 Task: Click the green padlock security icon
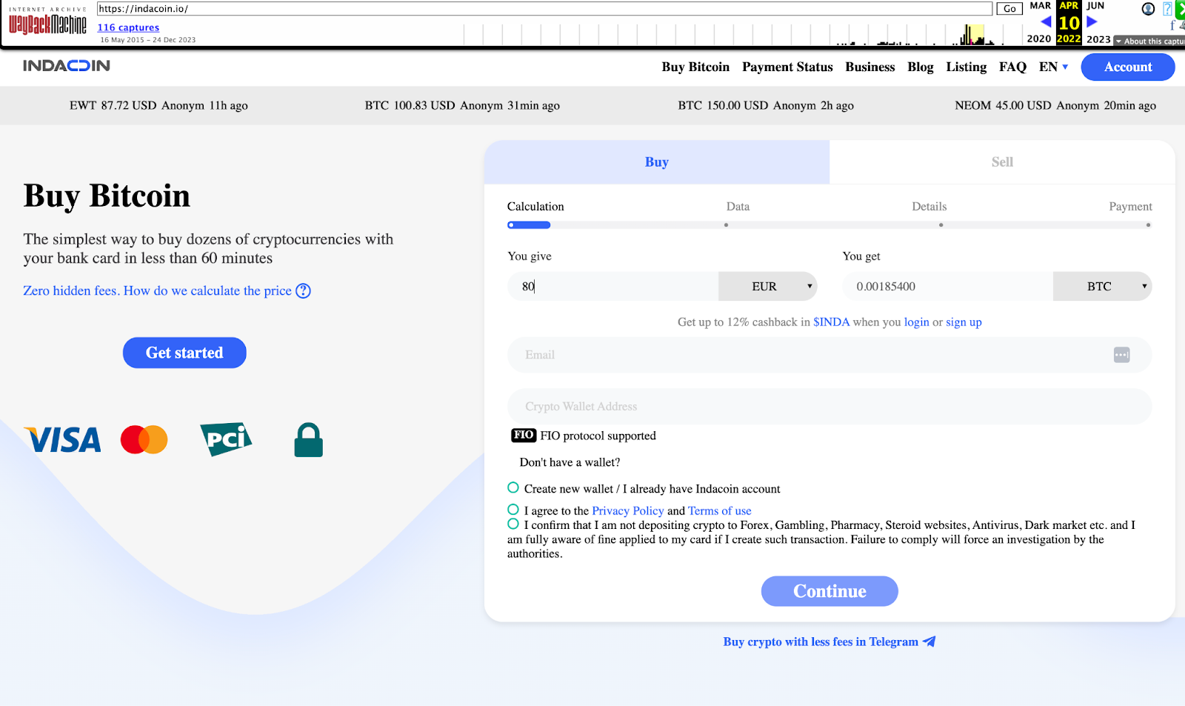click(x=308, y=439)
